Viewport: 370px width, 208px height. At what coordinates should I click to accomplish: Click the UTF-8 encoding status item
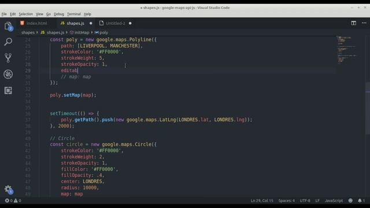(305, 200)
